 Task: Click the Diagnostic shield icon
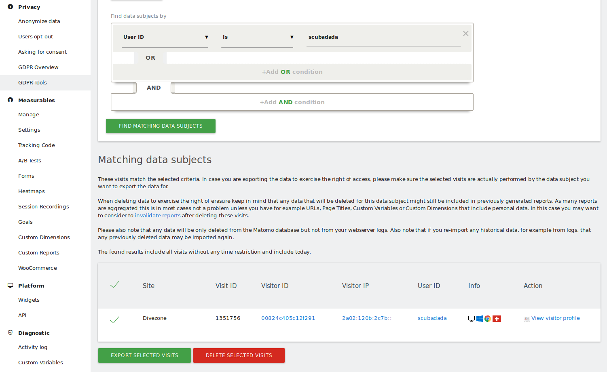(10, 332)
